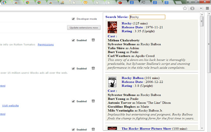This screenshot has width=211, height=132.
Task: Select Burt Young as Paulie under Rocky Balboa
Action: pos(123,99)
